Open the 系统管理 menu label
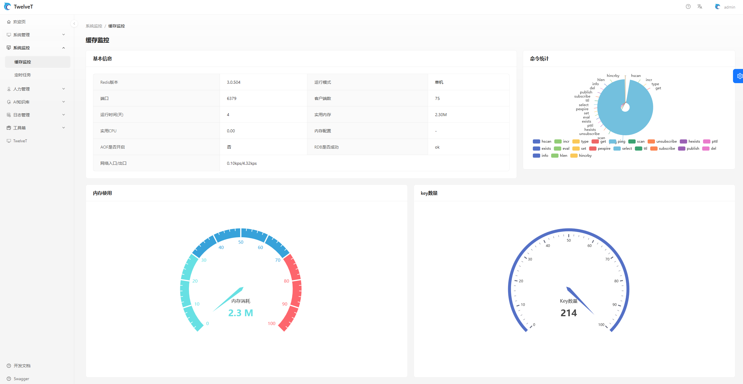Image resolution: width=743 pixels, height=384 pixels. pos(21,35)
